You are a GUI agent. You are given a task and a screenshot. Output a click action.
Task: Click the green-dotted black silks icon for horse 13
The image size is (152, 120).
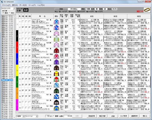point(56,90)
